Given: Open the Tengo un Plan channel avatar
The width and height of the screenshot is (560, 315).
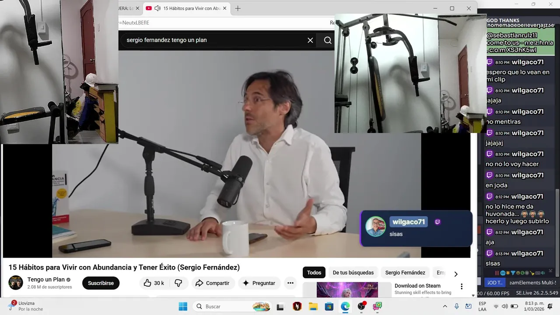Looking at the screenshot, I should [16, 283].
